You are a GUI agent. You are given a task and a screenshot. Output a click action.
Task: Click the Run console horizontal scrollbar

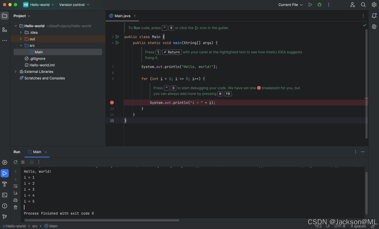pos(102,220)
